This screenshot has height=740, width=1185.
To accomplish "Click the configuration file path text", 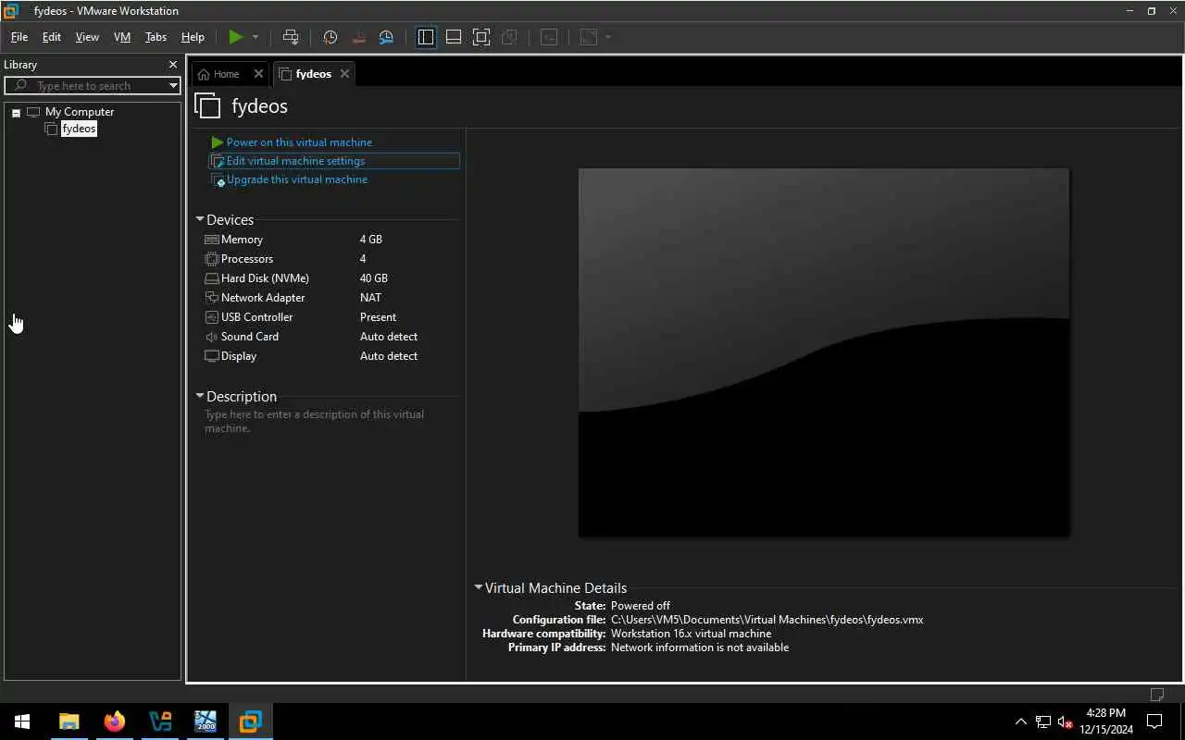I will point(767,620).
